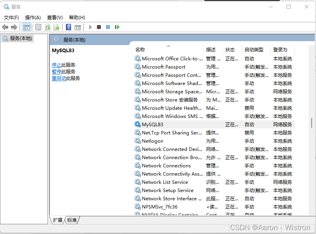Click gear icon next to NPSMSvc_7fc36

point(138,207)
